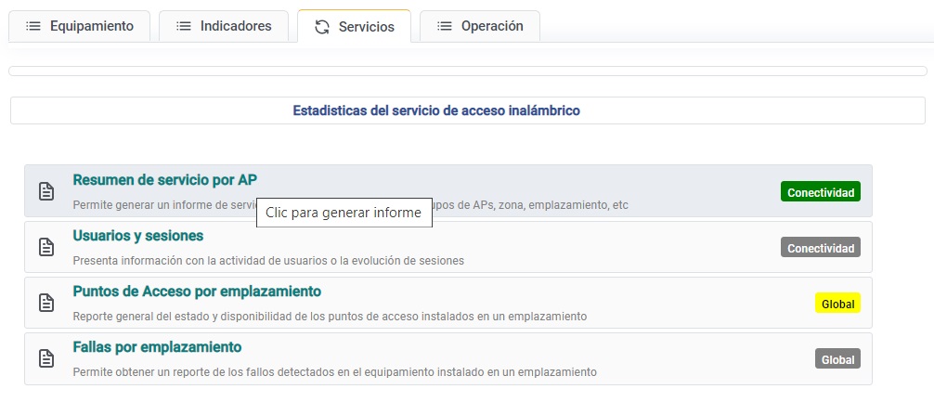This screenshot has width=934, height=402.
Task: Open the Resumen de servicio por AP report
Action: (x=164, y=180)
